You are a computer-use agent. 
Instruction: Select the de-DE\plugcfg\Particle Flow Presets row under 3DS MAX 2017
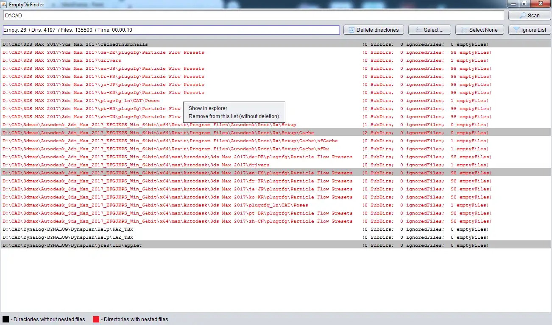[276, 52]
